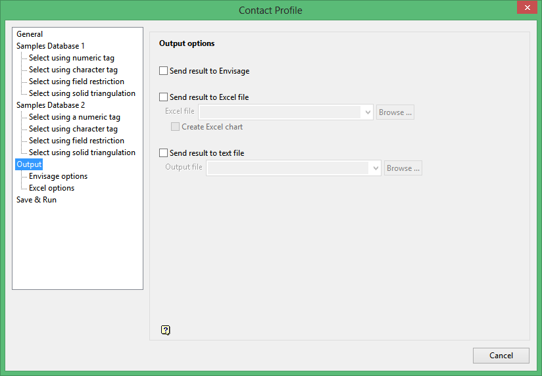This screenshot has width=542, height=376.
Task: Tick Send result to text file
Action: (164, 153)
